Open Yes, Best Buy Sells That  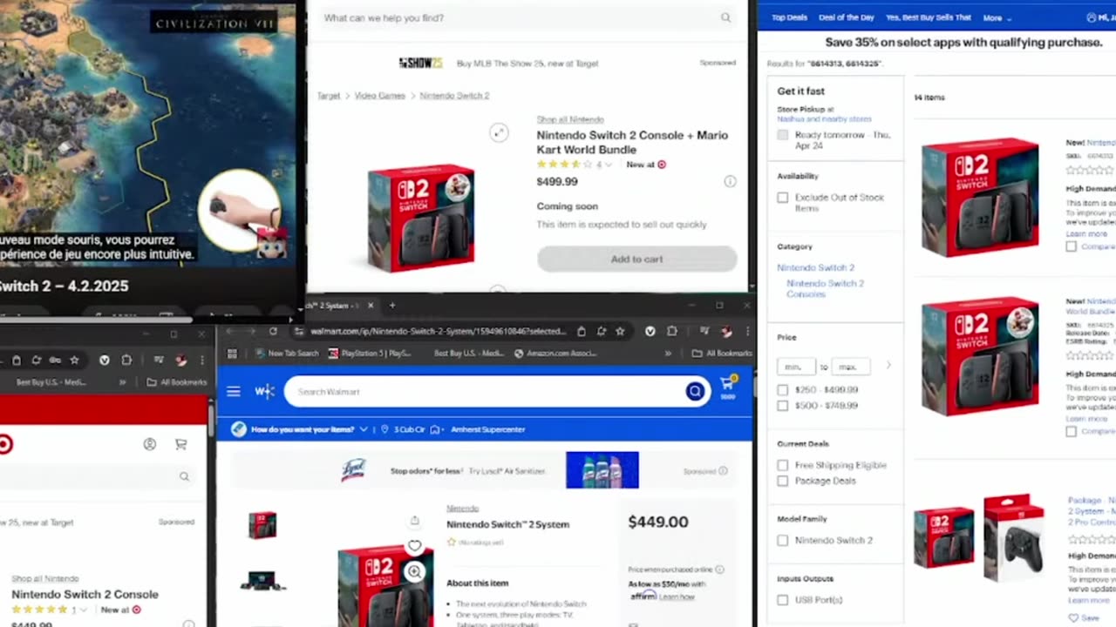pos(929,17)
